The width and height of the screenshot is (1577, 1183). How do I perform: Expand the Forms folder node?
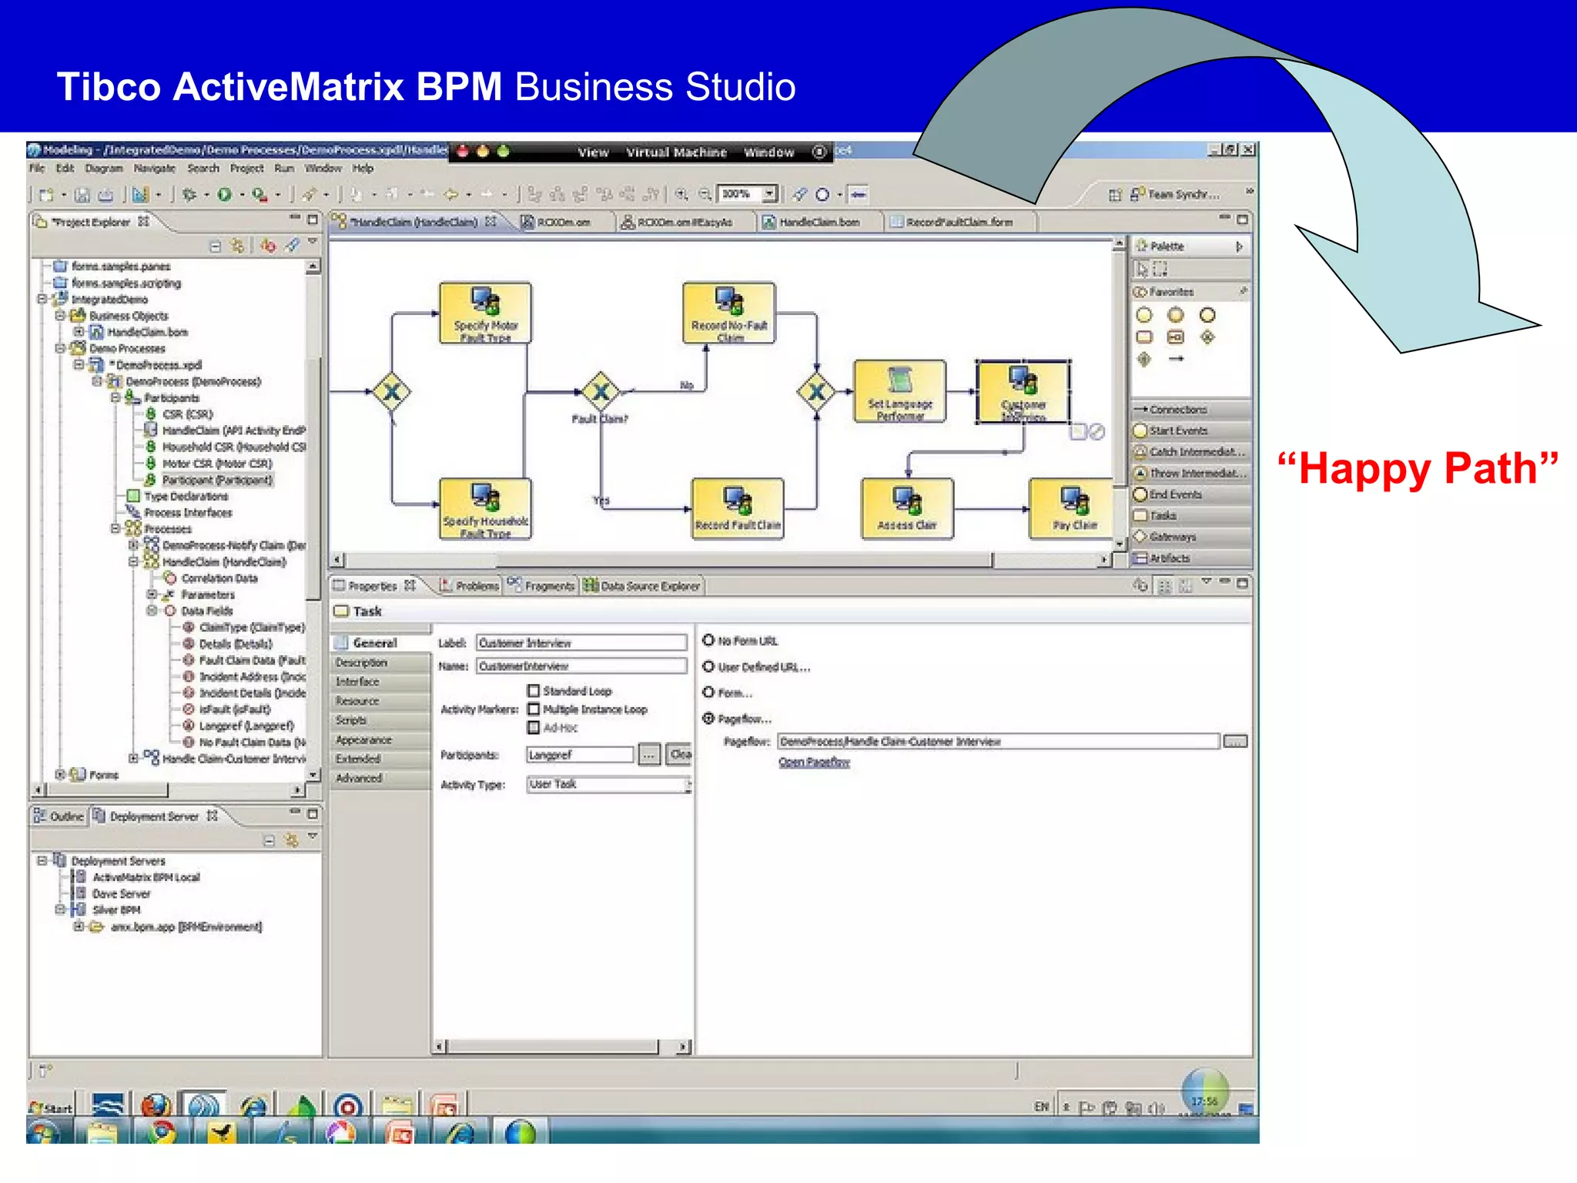coord(60,774)
